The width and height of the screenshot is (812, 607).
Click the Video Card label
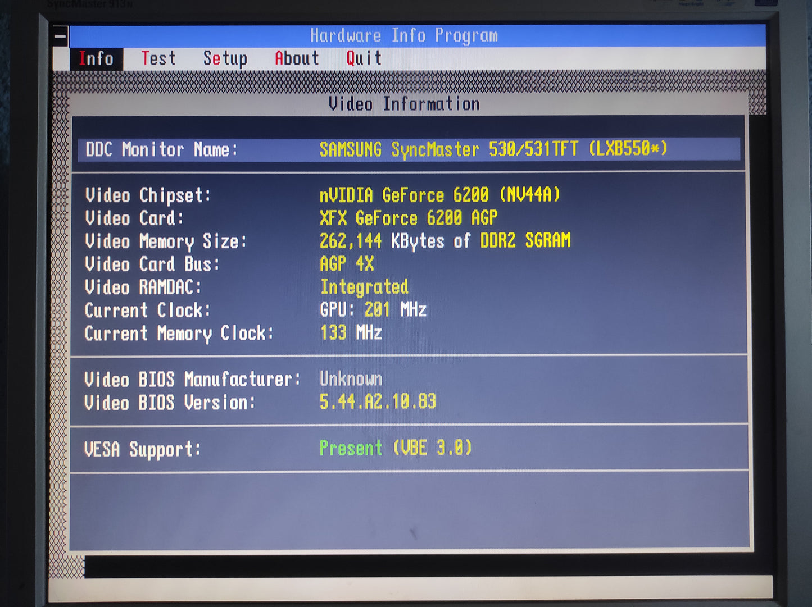[134, 218]
